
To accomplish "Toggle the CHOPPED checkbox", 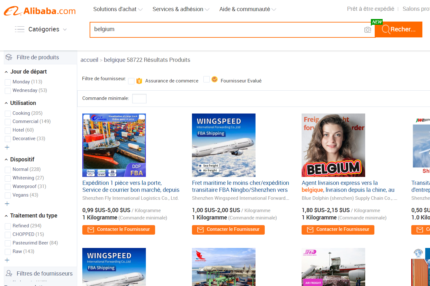I will click(x=8, y=235).
